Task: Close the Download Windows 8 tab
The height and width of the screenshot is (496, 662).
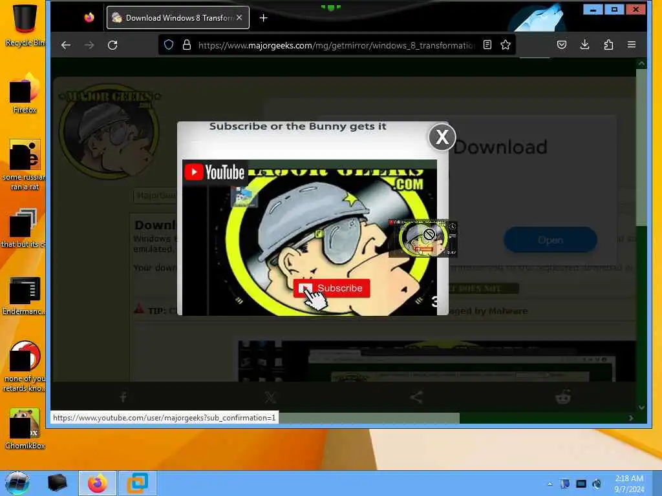Action: pyautogui.click(x=239, y=17)
